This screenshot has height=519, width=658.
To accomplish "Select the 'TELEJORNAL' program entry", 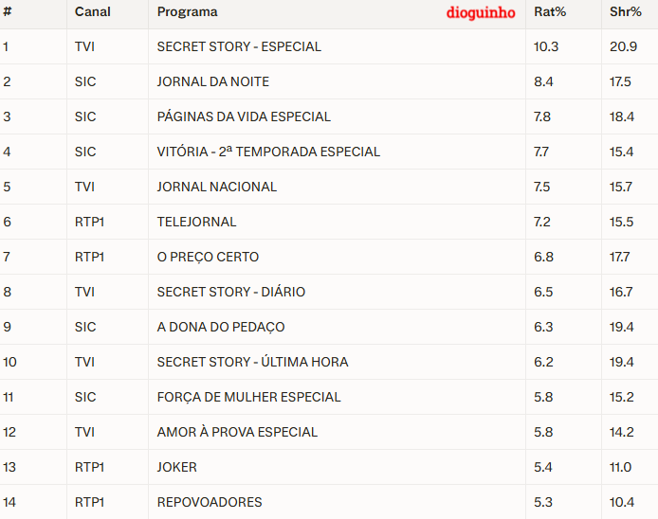I will pyautogui.click(x=196, y=222).
